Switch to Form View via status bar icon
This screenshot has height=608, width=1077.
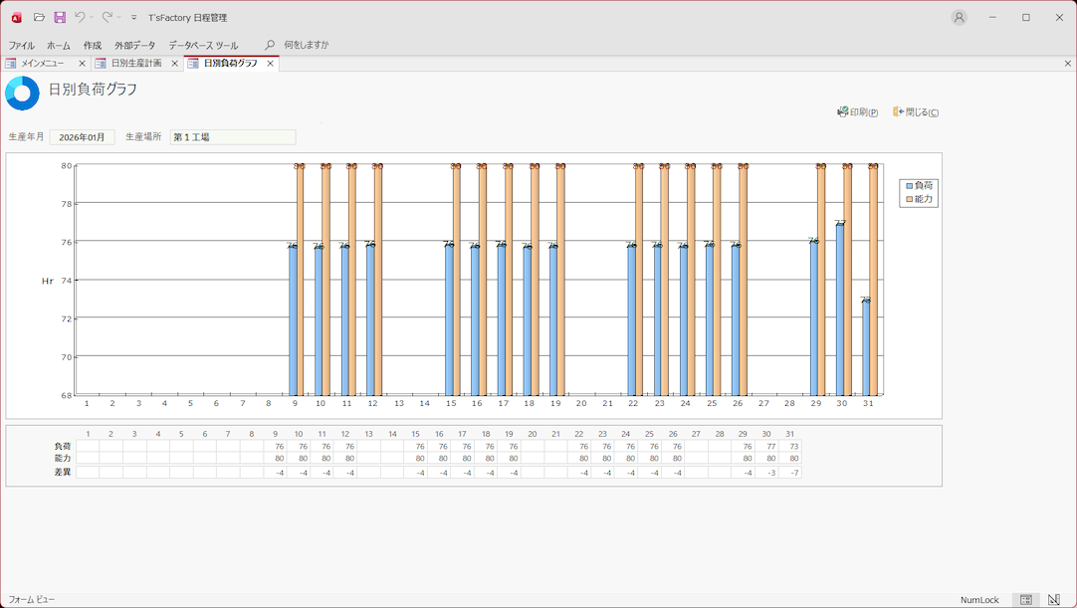click(x=1025, y=600)
